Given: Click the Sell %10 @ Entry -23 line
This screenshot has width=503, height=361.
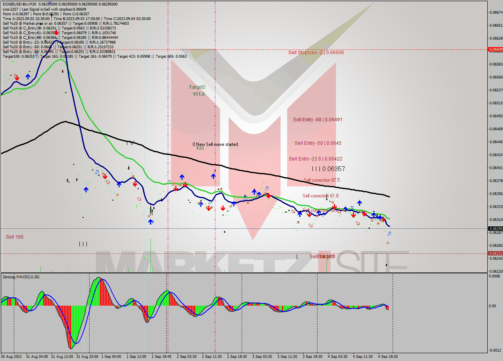Looking at the screenshot, I should [x=59, y=42].
